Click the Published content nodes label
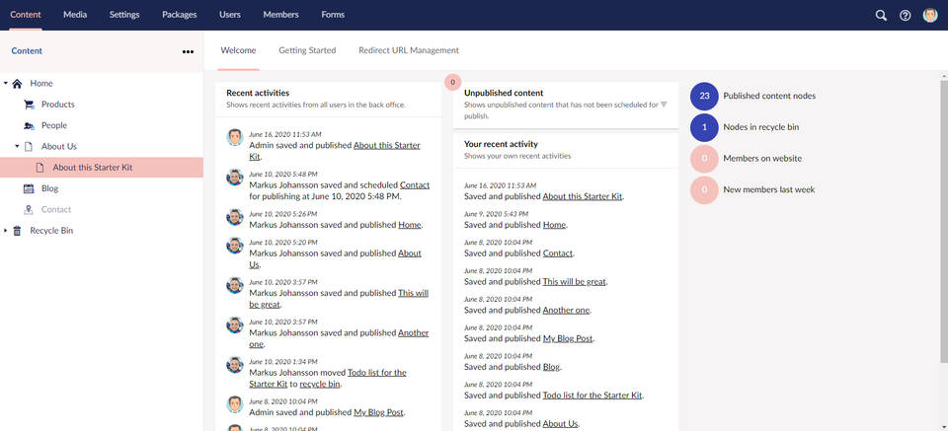The image size is (948, 431). [769, 96]
